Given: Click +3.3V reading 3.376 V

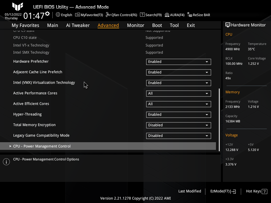Looking at the screenshot, I should click(231, 164).
